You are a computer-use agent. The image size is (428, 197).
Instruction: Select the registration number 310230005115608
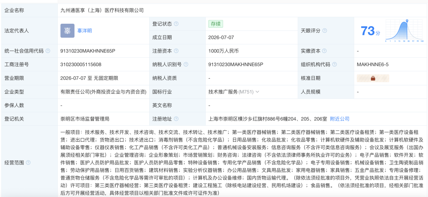click(81, 64)
